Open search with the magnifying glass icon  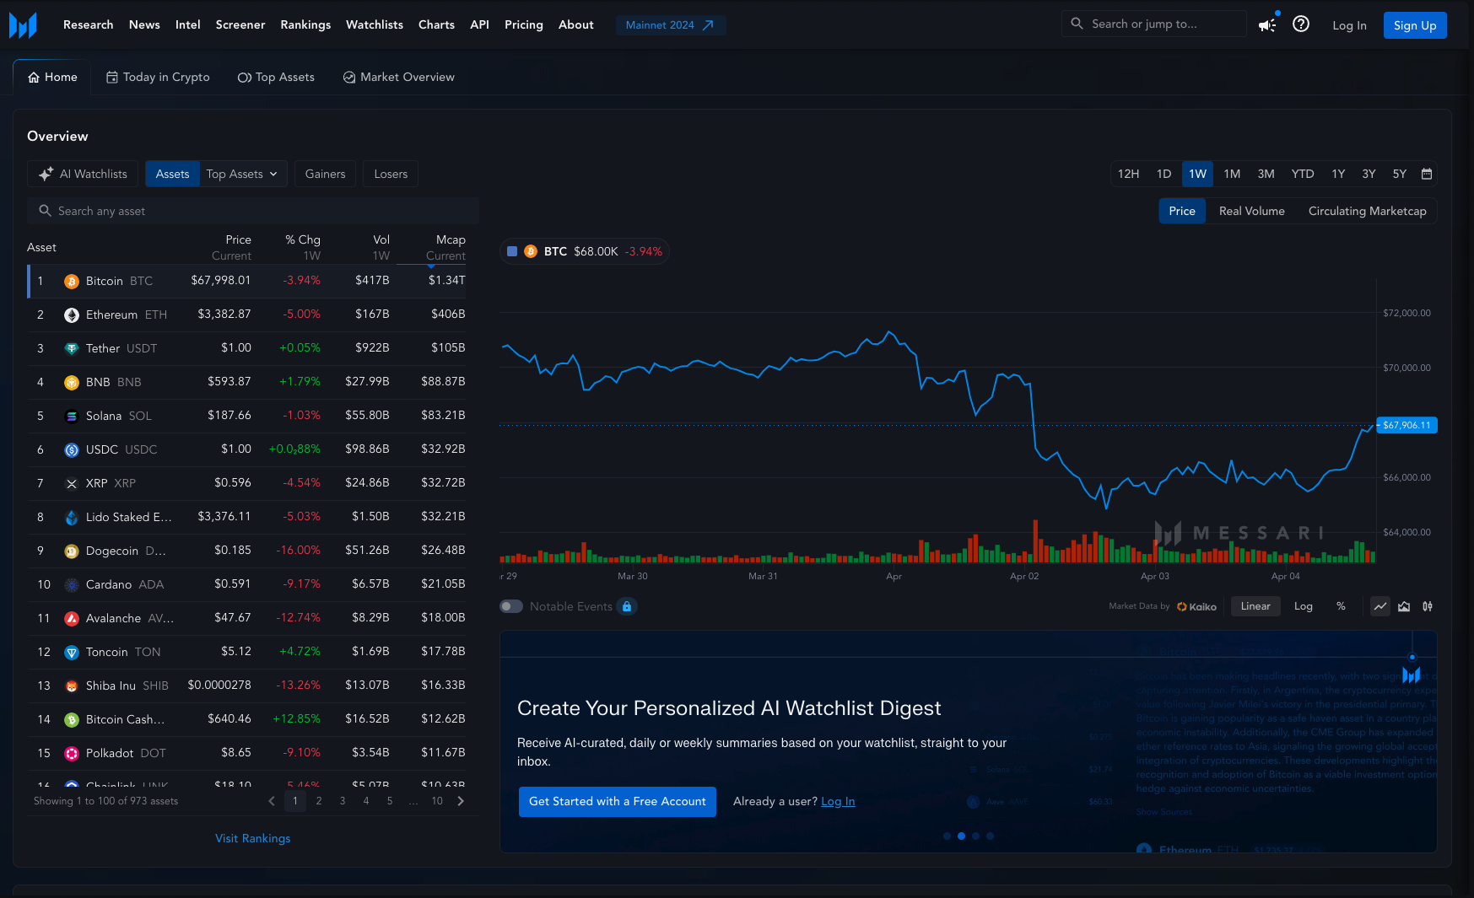(x=1077, y=24)
